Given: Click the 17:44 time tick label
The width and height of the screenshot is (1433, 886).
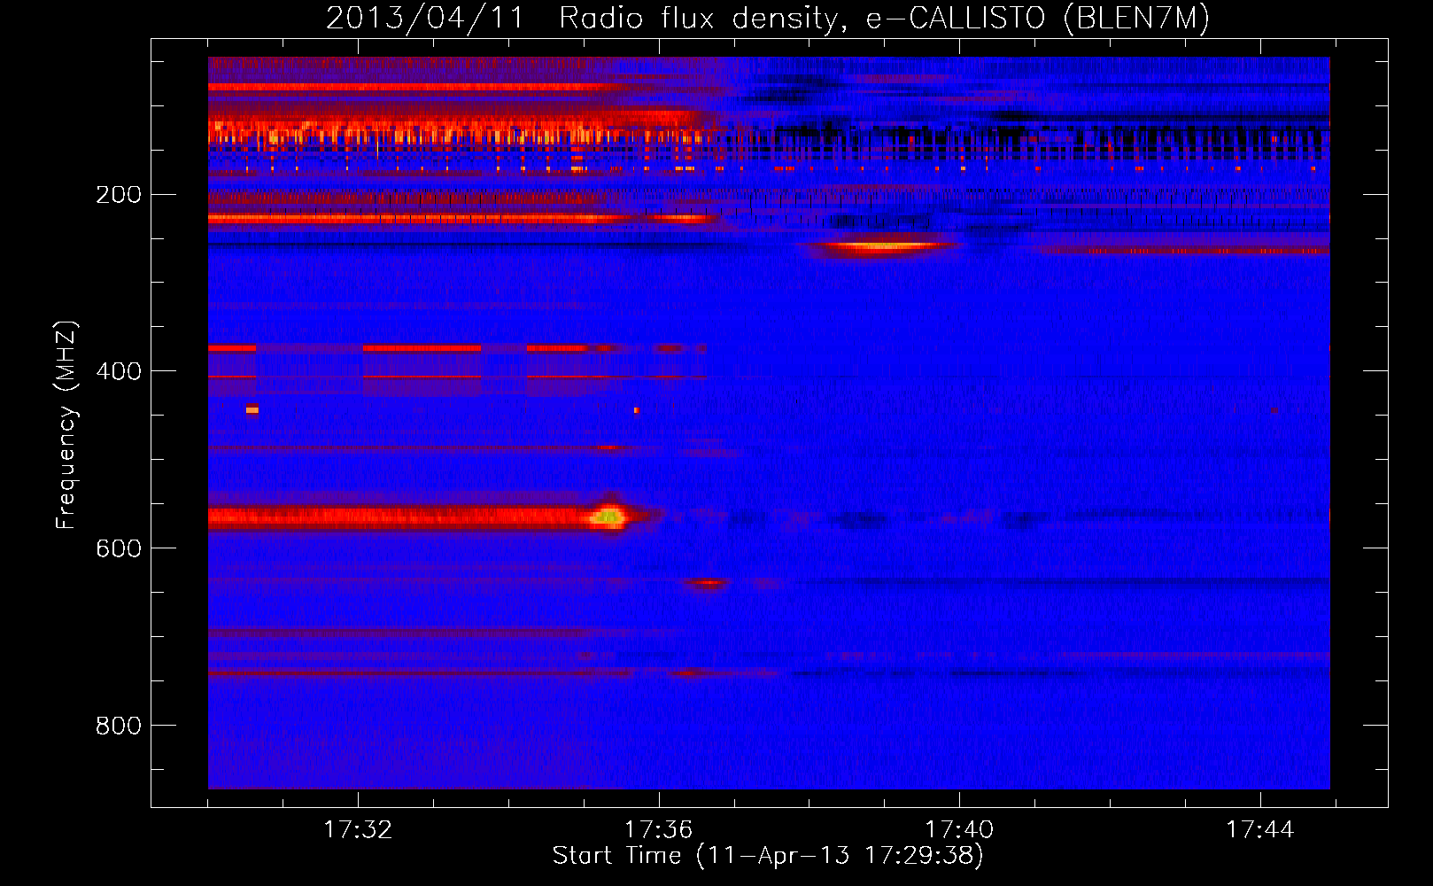Looking at the screenshot, I should click(x=1259, y=830).
